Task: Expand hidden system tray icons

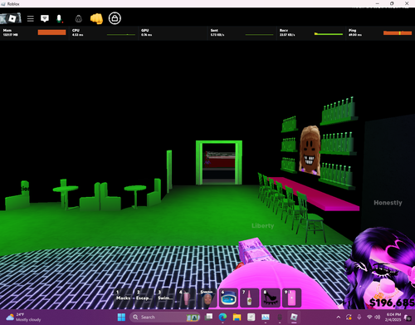Action: (x=339, y=318)
